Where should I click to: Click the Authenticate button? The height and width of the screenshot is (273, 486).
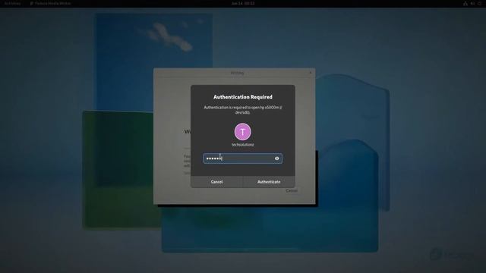269,182
